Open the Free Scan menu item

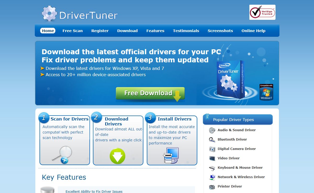click(x=72, y=31)
